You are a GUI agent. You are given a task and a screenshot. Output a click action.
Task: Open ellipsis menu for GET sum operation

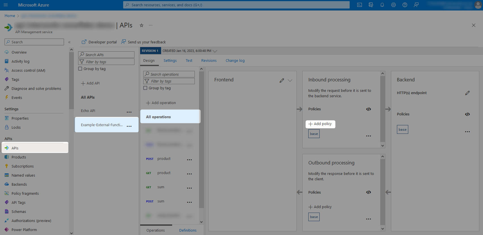pyautogui.click(x=189, y=188)
